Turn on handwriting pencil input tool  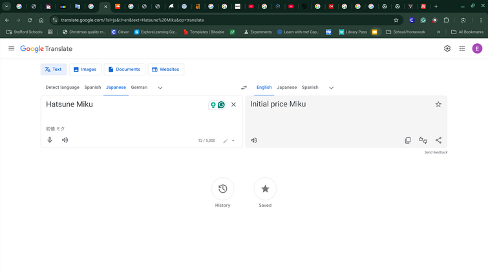click(226, 141)
